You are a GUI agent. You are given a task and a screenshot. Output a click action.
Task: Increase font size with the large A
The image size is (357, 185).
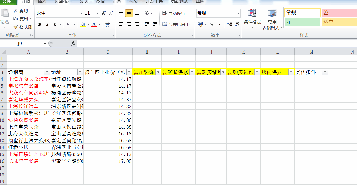tap(104, 13)
